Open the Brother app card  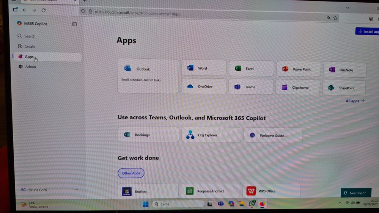pos(148,191)
